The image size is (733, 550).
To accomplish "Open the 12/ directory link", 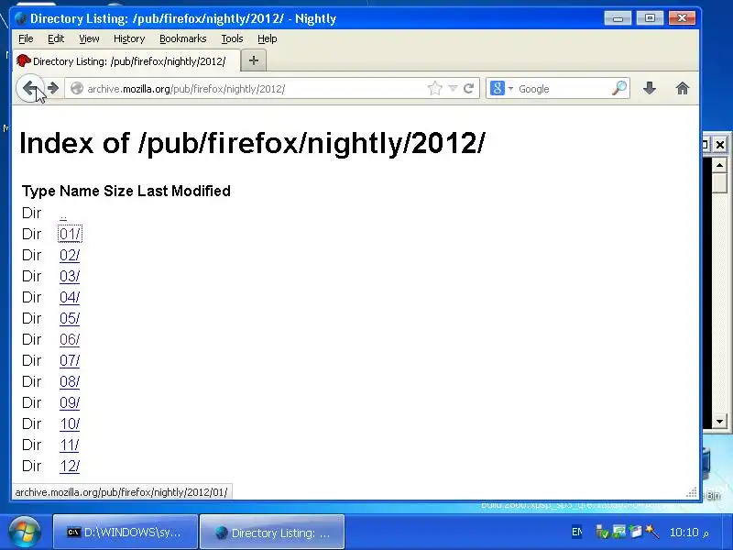I will pos(70,466).
